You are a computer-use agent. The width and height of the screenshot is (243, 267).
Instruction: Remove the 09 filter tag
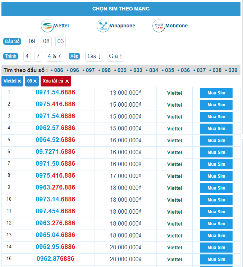pyautogui.click(x=32, y=81)
